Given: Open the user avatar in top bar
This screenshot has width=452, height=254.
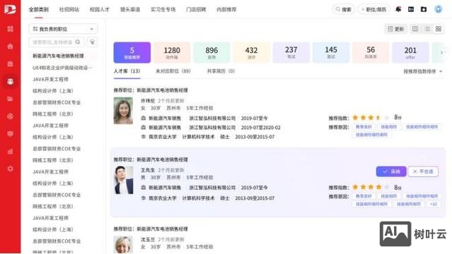Looking at the screenshot, I should tap(438, 9).
